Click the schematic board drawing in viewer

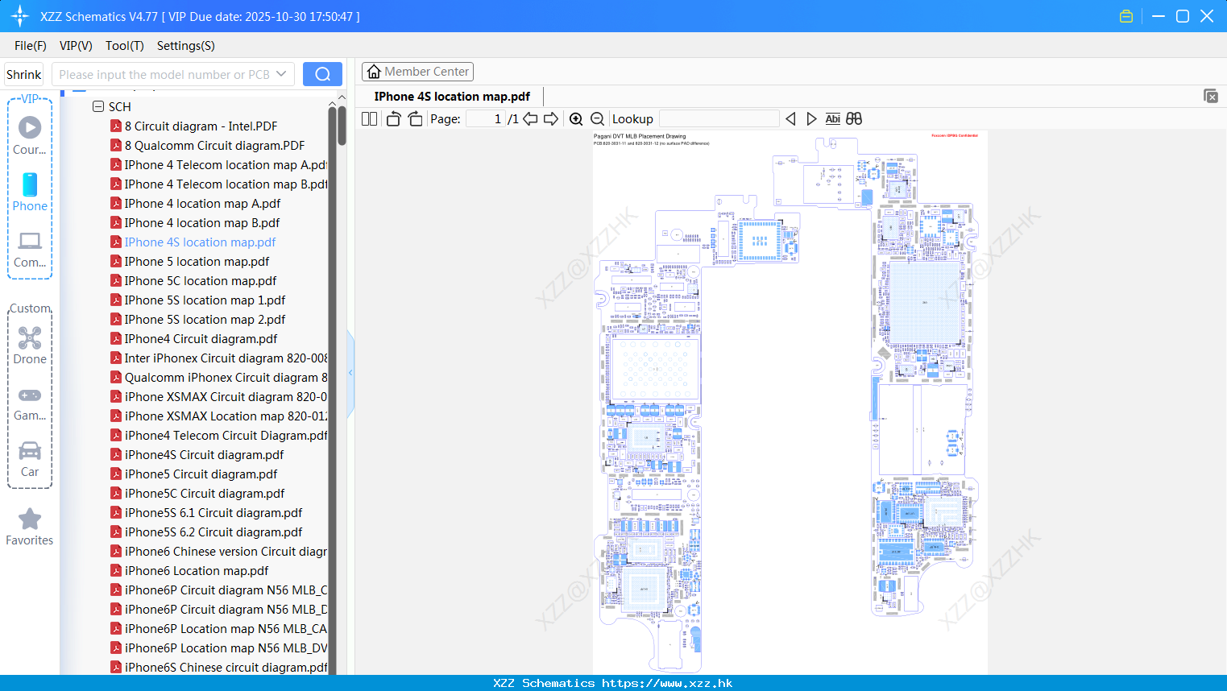pyautogui.click(x=790, y=403)
